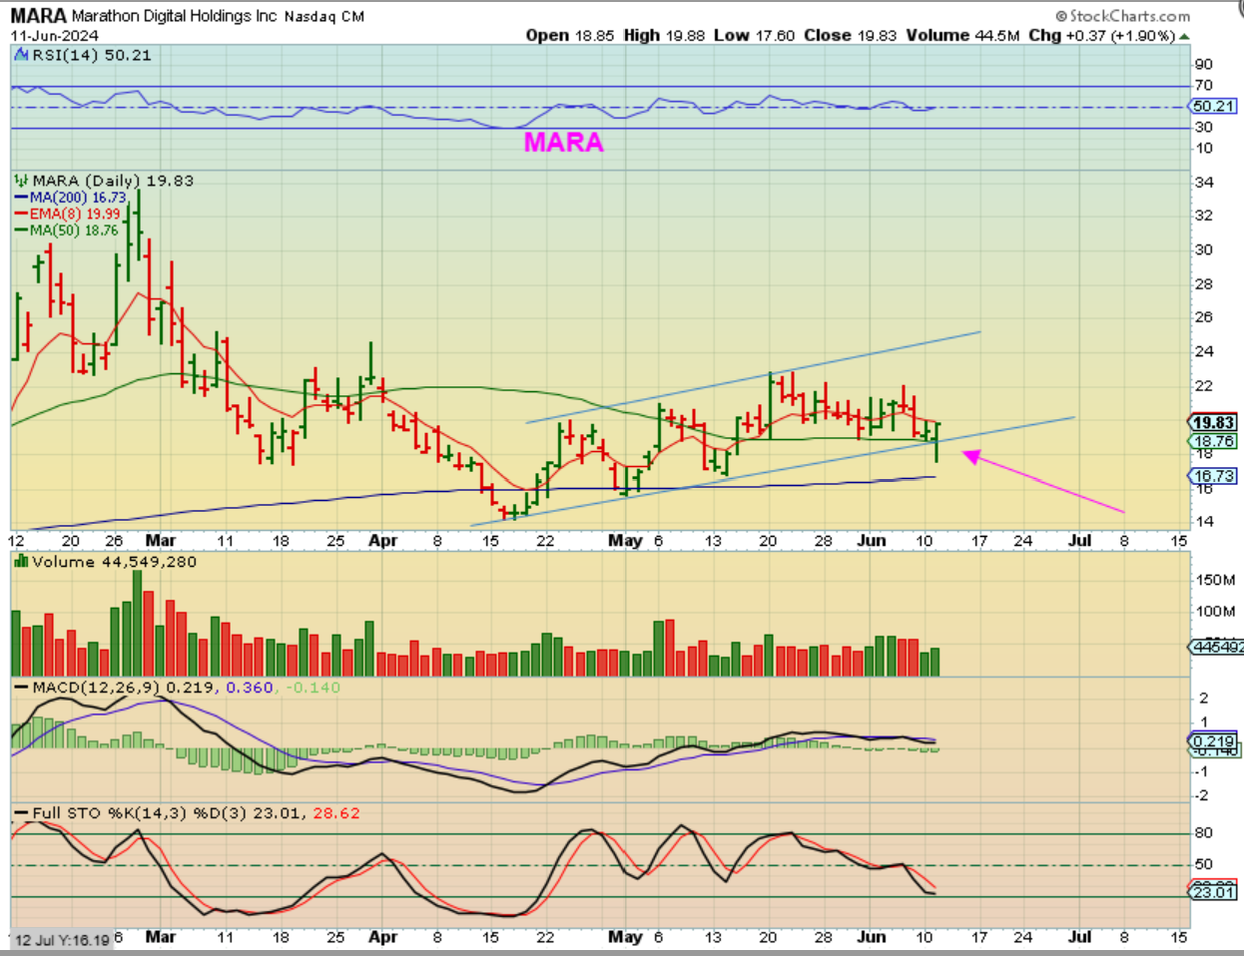Click the 90 level on RSI axis
This screenshot has height=956, width=1244.
pos(1203,64)
